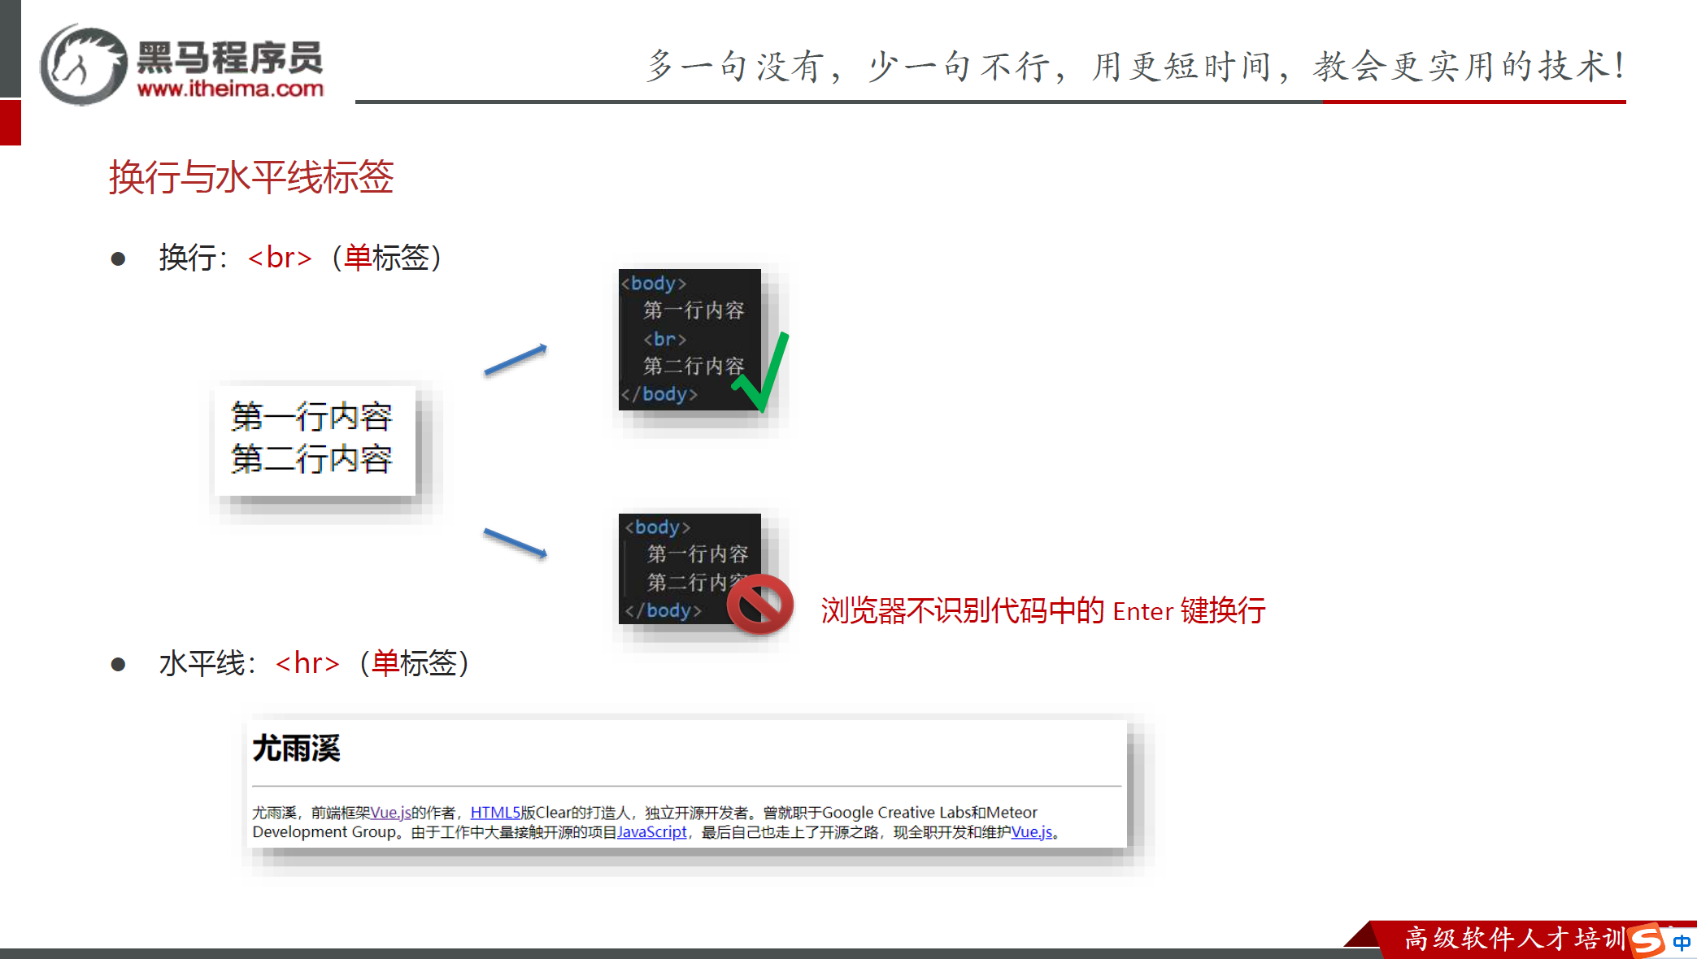Click the bullet before 换行 br line
Viewport: 1697px width, 959px height.
[118, 259]
